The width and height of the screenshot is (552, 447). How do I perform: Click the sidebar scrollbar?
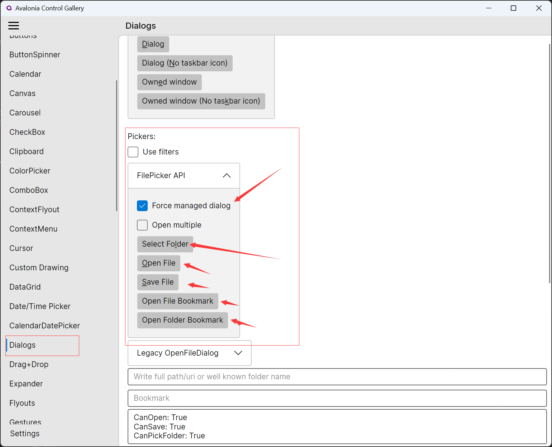tap(116, 143)
